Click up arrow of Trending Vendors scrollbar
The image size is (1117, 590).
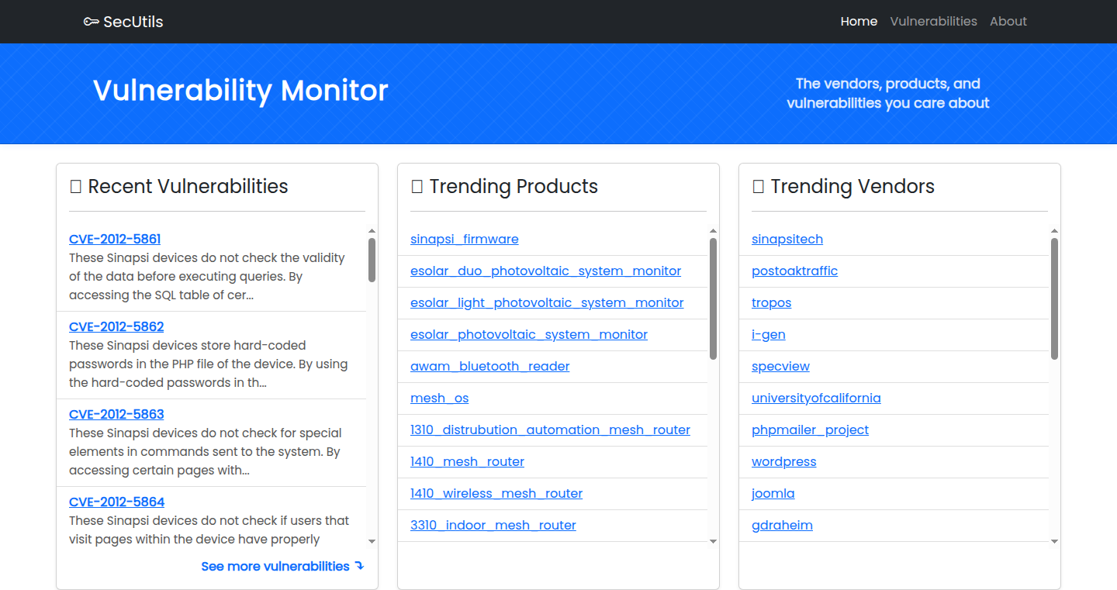(1054, 231)
